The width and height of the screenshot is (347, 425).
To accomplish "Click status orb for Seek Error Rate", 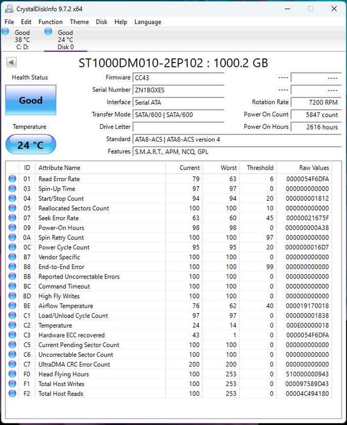I will [x=12, y=218].
